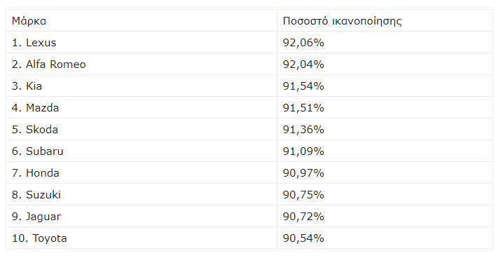The image size is (496, 258).
Task: Select the 91,51% percentage cell
Action: [x=385, y=107]
